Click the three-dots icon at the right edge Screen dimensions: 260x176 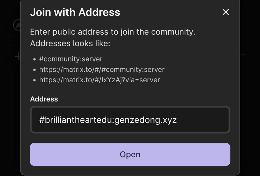242,55
